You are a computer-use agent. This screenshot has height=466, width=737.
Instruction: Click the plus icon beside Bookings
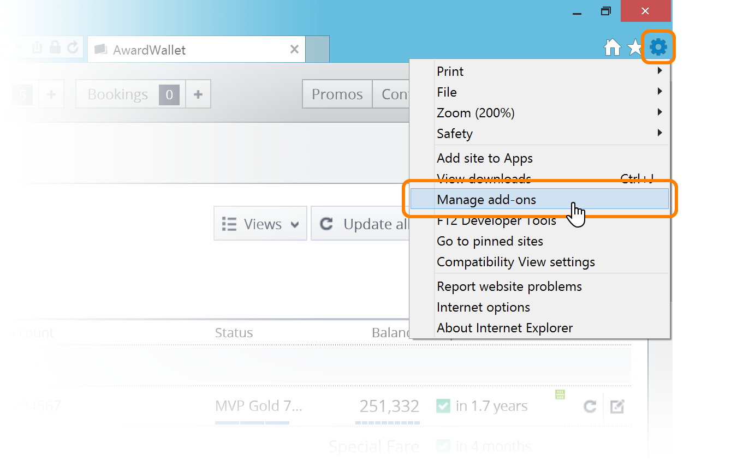tap(198, 94)
